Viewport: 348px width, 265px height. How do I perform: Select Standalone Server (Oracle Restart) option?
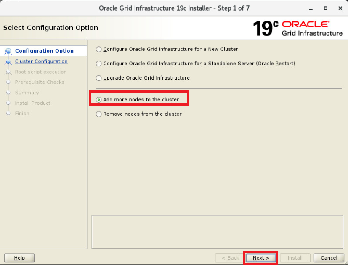coord(195,64)
